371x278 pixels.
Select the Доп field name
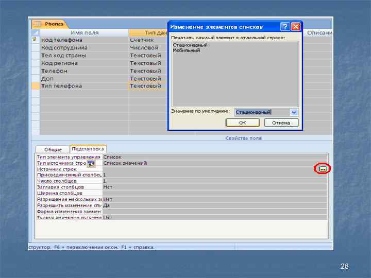click(x=47, y=78)
